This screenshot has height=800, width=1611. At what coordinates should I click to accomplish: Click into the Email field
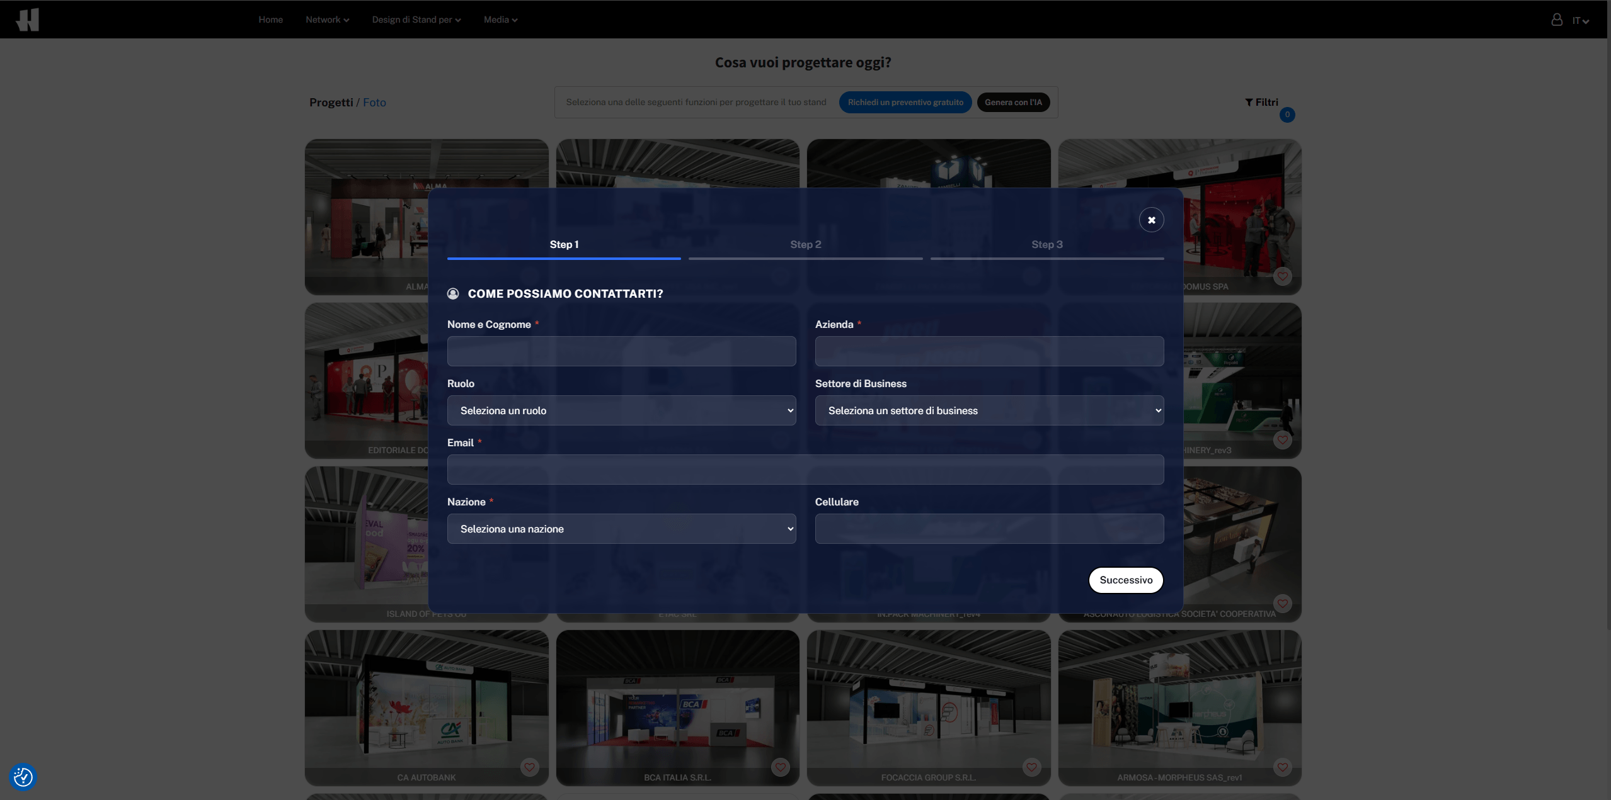click(805, 470)
